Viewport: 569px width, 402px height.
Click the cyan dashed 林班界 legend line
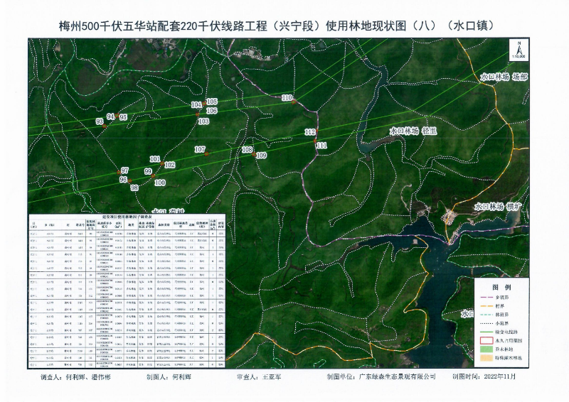486,315
